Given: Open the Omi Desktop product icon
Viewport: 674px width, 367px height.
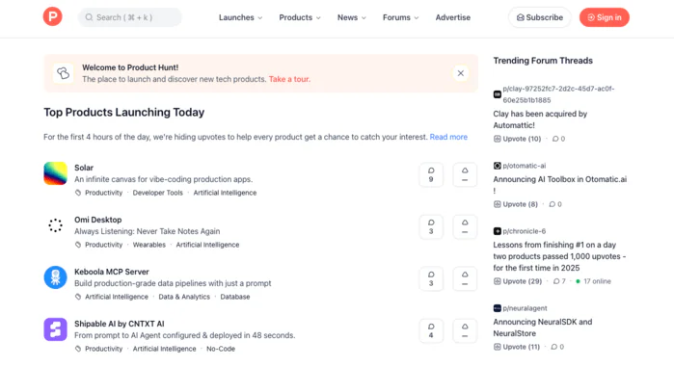Looking at the screenshot, I should pyautogui.click(x=56, y=225).
